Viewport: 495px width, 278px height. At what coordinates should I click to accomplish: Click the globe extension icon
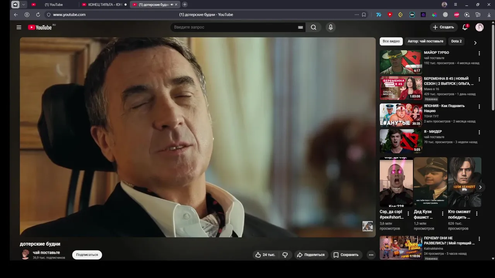pyautogui.click(x=445, y=15)
